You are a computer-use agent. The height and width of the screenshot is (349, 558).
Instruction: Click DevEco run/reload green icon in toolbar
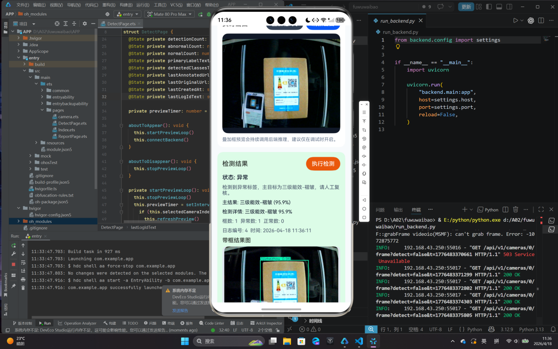tap(201, 14)
